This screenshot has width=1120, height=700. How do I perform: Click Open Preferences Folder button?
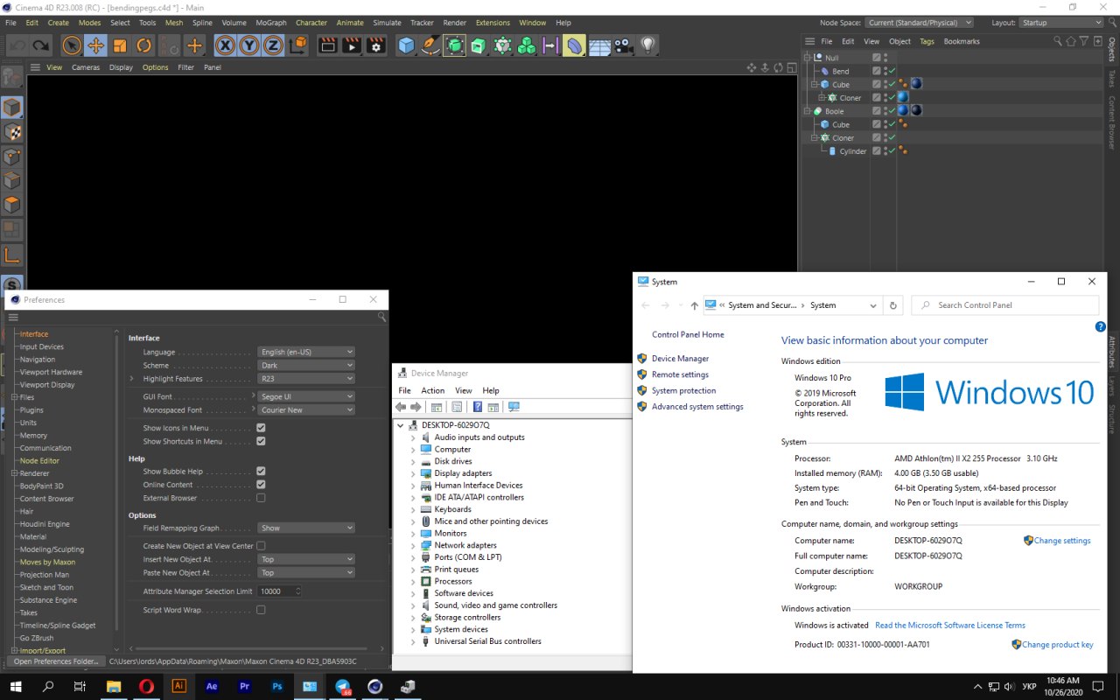pos(56,661)
